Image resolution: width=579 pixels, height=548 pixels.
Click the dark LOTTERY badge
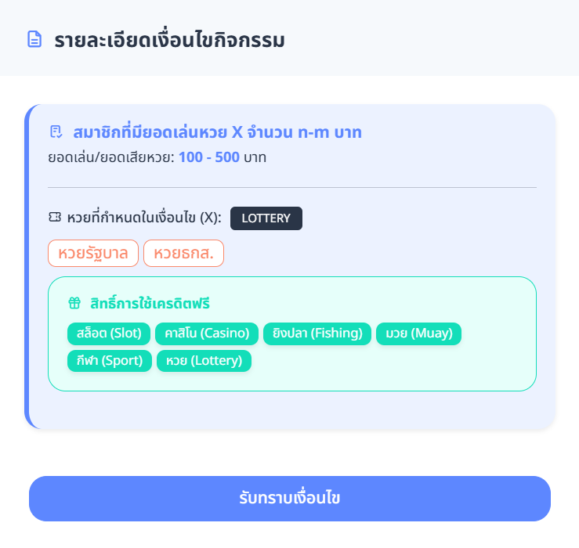[x=266, y=218]
